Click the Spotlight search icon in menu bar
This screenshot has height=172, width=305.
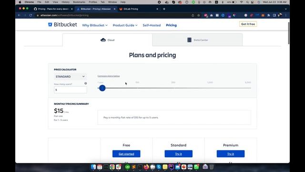point(247,2)
